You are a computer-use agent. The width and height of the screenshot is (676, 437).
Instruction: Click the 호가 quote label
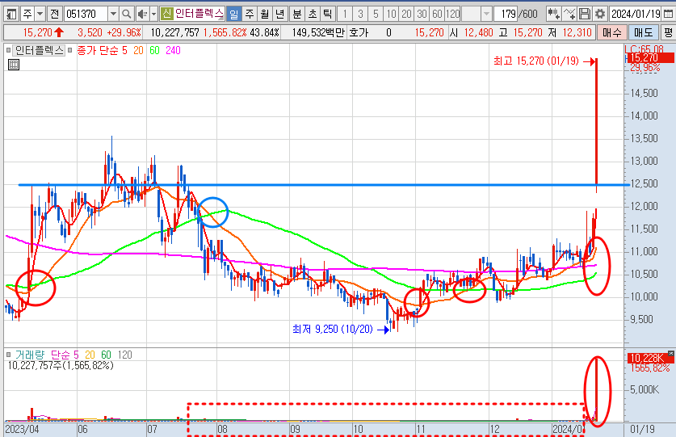(x=359, y=32)
